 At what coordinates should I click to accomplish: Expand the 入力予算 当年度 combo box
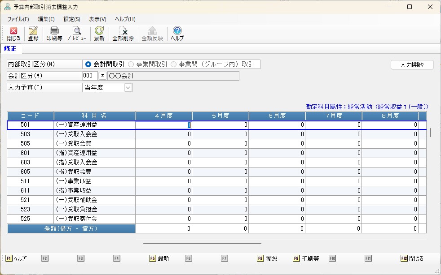[x=128, y=88]
